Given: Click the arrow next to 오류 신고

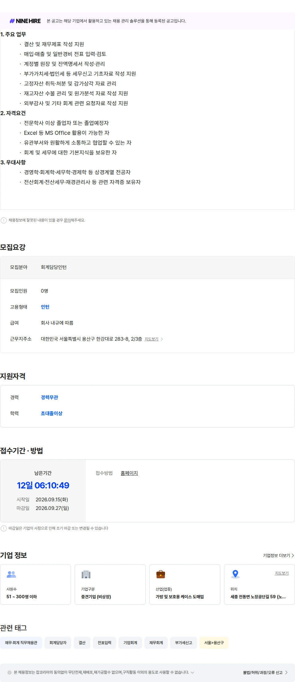Looking at the screenshot, I should pos(286,672).
